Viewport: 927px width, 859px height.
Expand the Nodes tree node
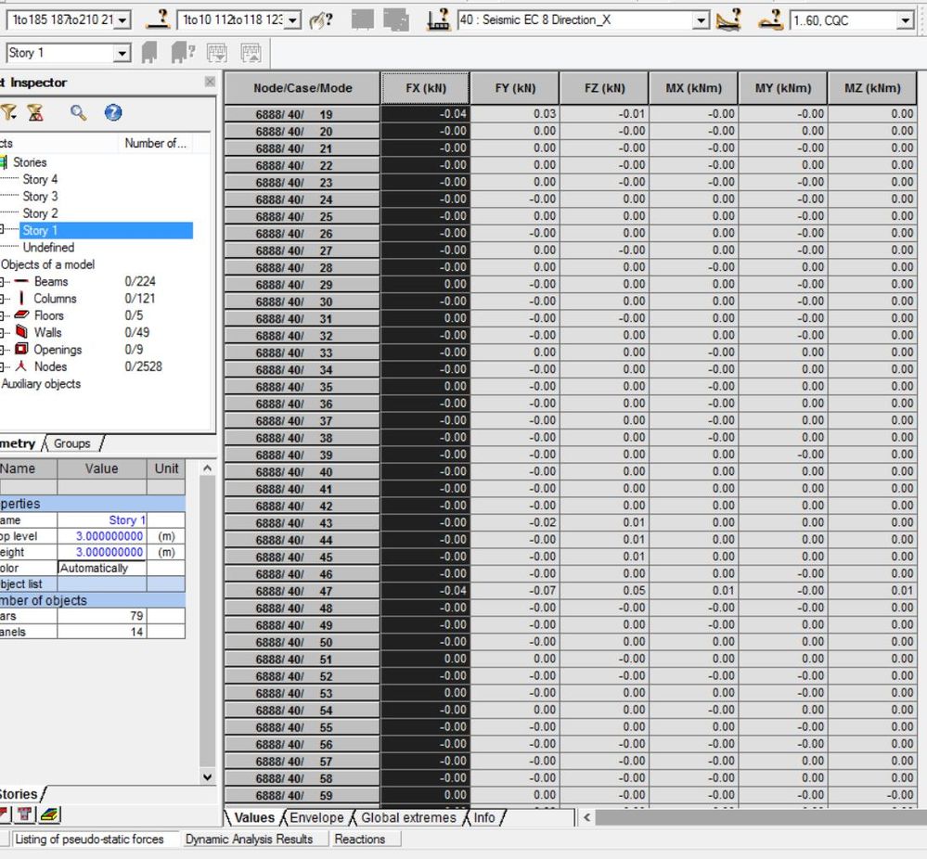pyautogui.click(x=3, y=367)
